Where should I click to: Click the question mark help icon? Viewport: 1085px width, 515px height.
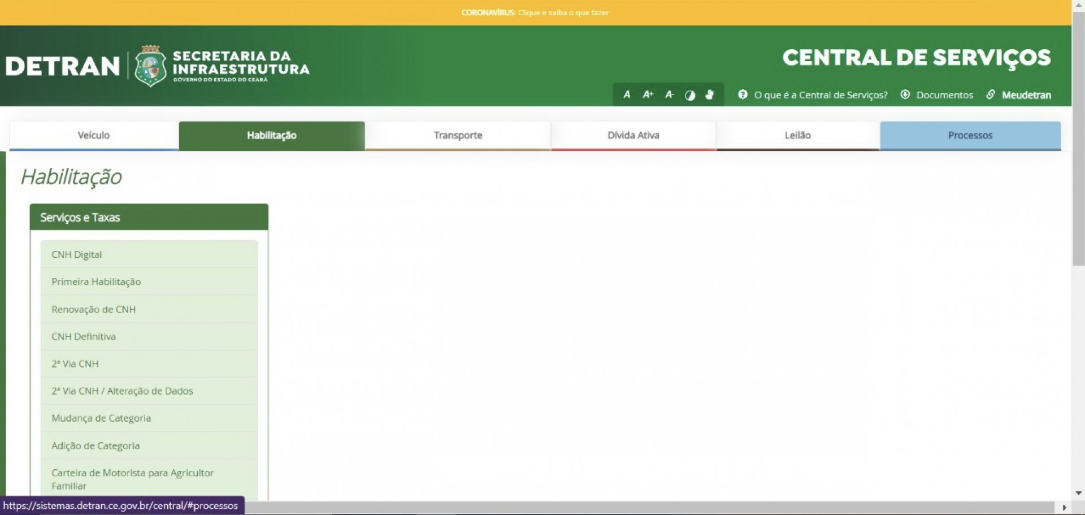(743, 94)
